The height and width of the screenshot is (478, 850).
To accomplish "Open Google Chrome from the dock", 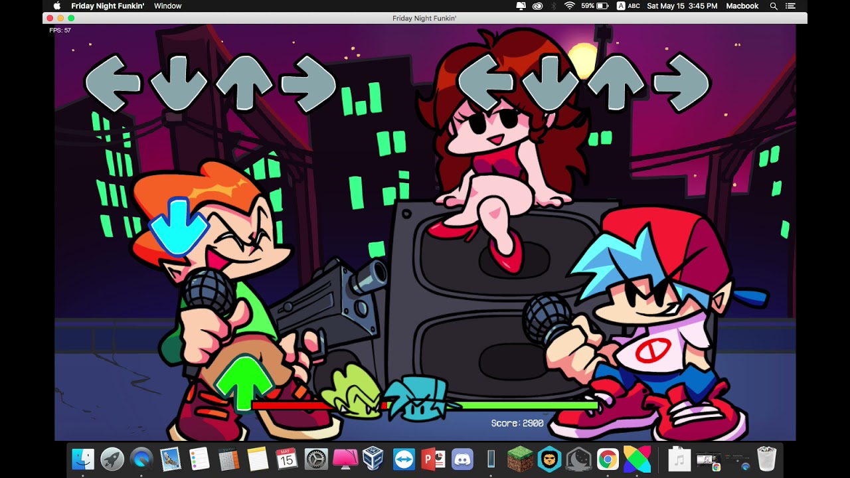I will [x=608, y=459].
